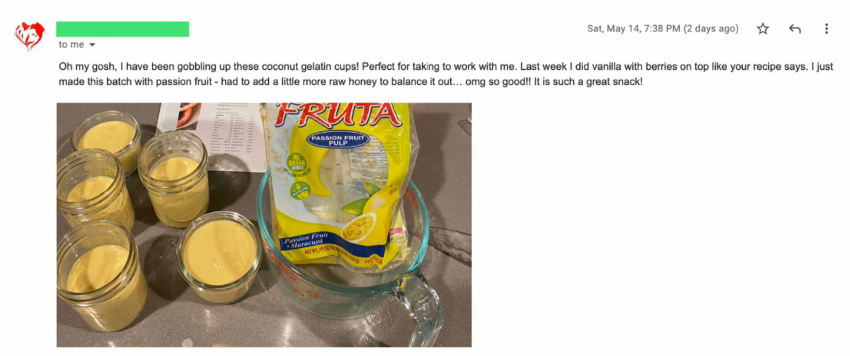The image size is (850, 356).
Task: Open the embedded gelatin cups photo
Action: coord(264,224)
